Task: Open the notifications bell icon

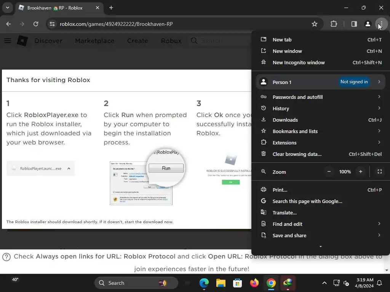Action: point(380,283)
